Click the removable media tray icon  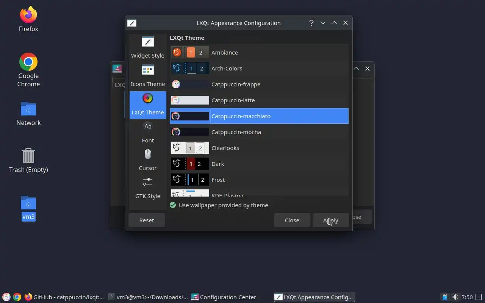445,297
